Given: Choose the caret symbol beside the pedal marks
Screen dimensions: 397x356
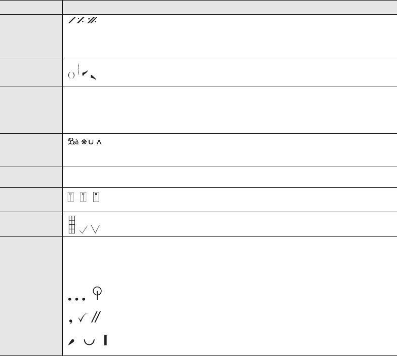Looking at the screenshot, I should 98,143.
